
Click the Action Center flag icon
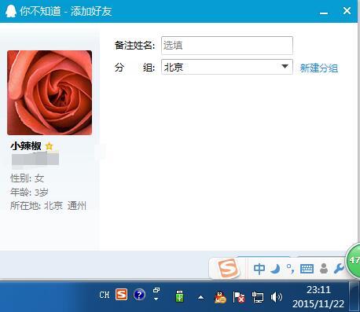[239, 297]
